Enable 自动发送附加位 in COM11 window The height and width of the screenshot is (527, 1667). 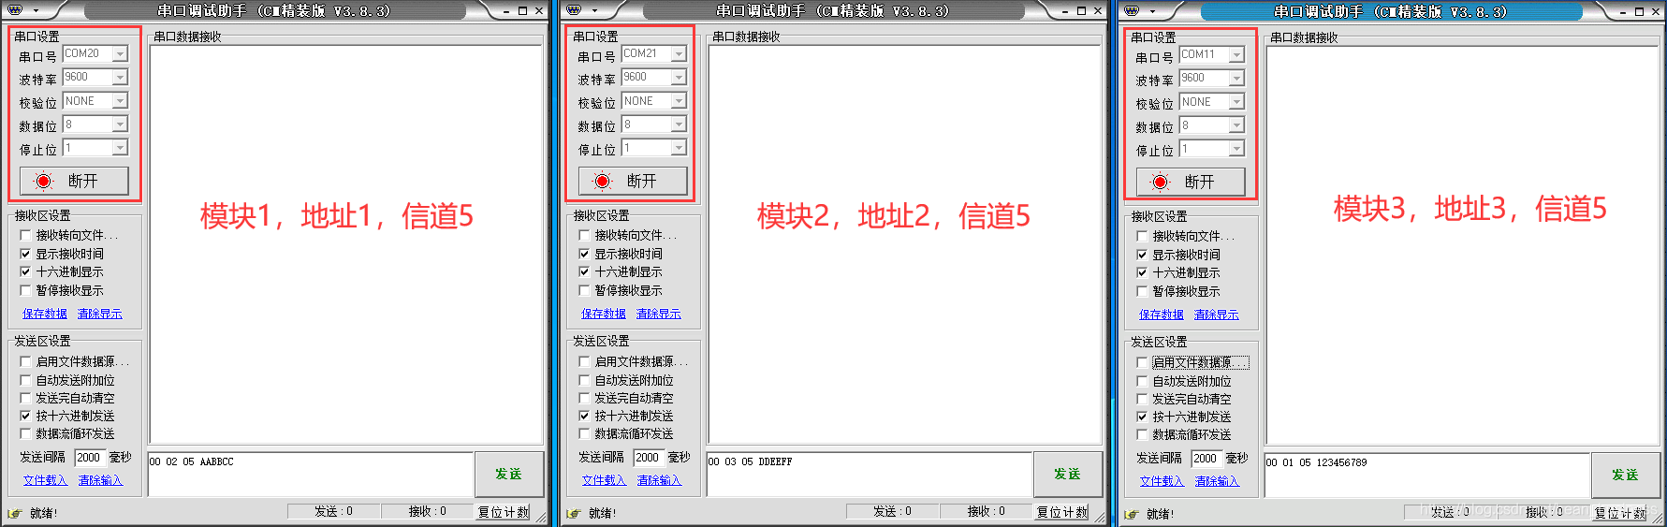pos(1142,381)
